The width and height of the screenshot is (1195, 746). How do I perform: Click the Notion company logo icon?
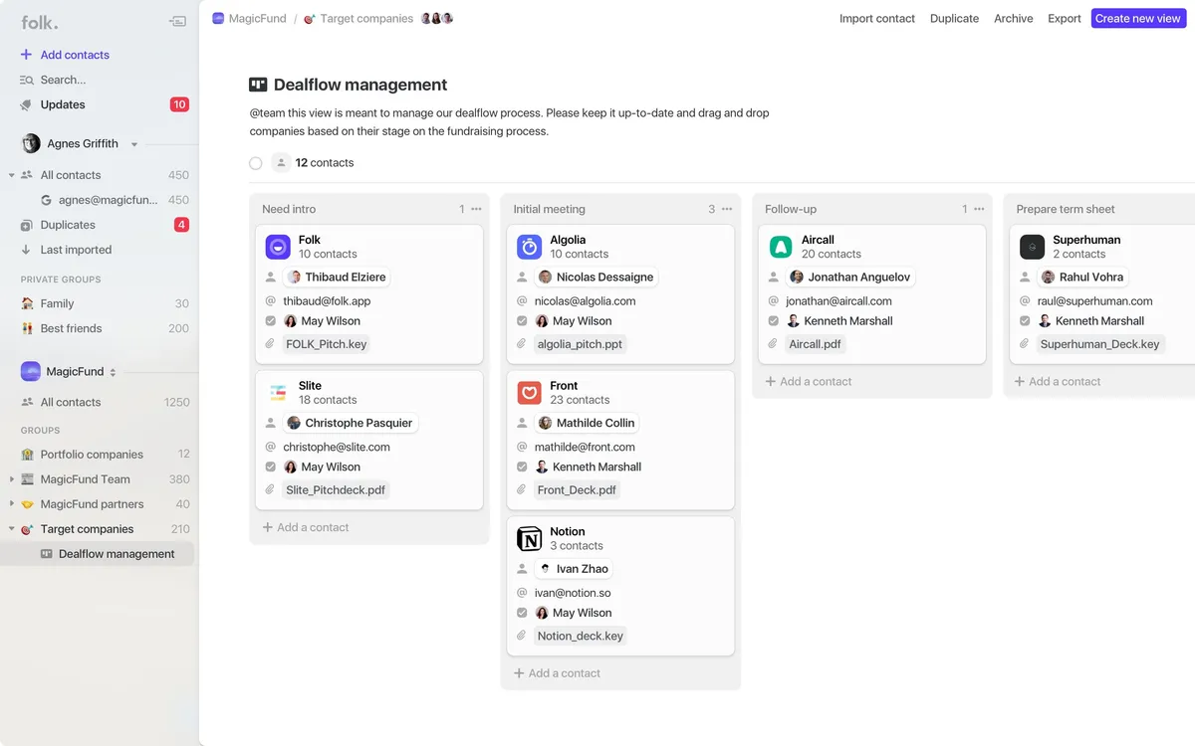click(x=530, y=539)
